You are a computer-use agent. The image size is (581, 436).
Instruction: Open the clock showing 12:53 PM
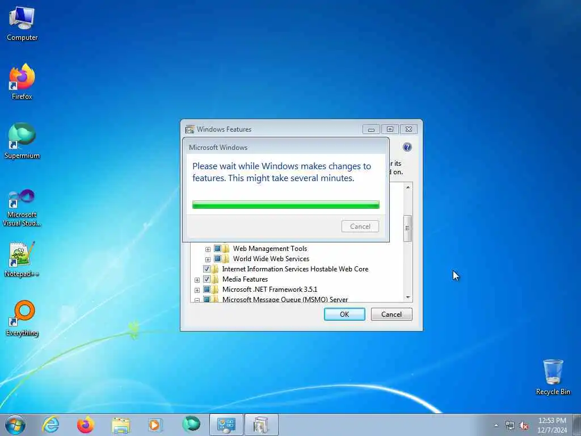(x=552, y=425)
